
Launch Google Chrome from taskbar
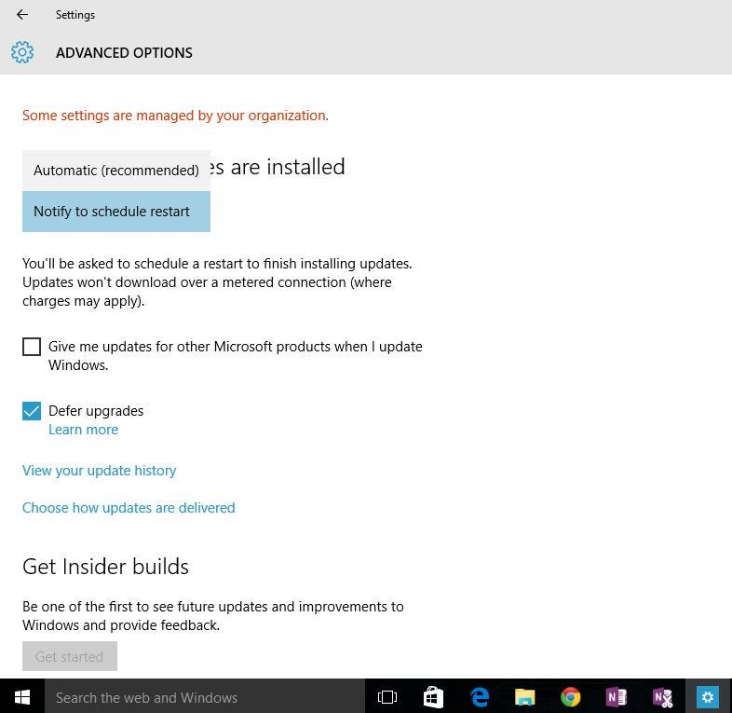click(x=571, y=697)
